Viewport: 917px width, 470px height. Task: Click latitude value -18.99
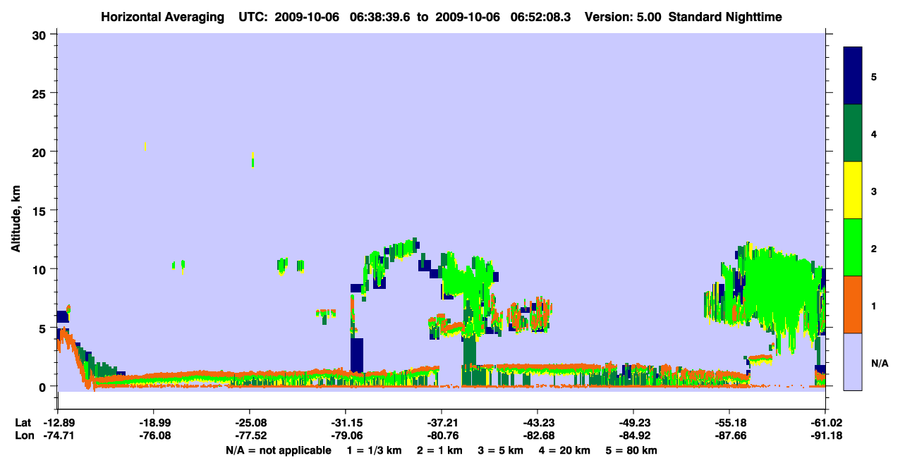point(154,422)
